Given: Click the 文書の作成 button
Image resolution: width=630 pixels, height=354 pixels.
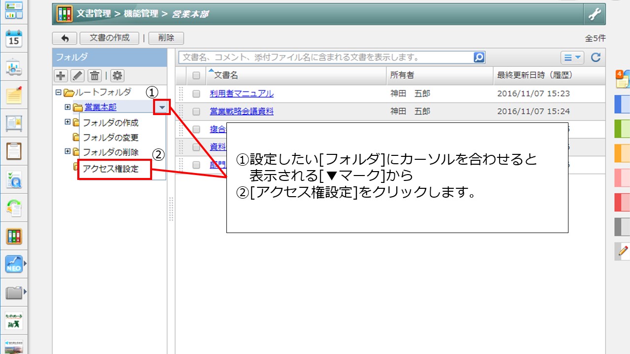Looking at the screenshot, I should click(109, 38).
